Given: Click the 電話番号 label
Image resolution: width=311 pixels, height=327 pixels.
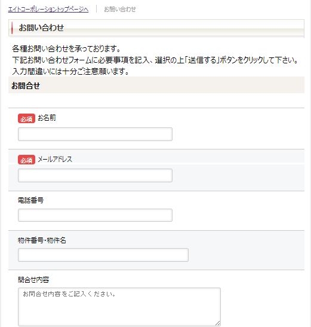Looking at the screenshot, I should [30, 200].
